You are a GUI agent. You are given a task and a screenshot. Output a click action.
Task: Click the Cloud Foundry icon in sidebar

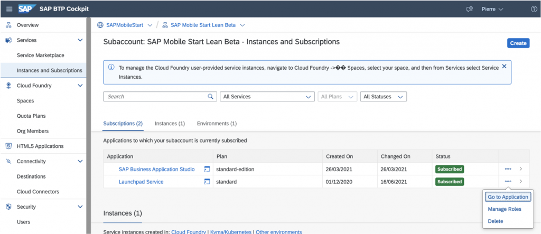click(8, 86)
